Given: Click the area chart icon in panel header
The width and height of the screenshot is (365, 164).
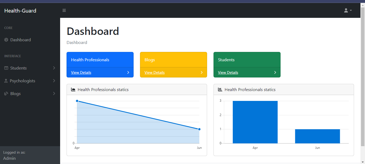Looking at the screenshot, I should 73,90.
